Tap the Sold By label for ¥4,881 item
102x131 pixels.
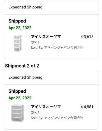coord(37,118)
